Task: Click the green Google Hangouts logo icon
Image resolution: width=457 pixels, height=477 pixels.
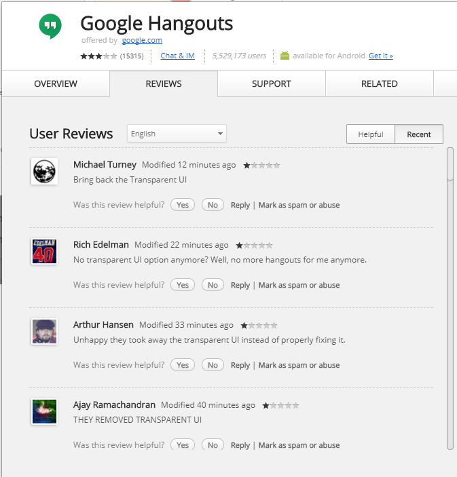Action: [50, 26]
